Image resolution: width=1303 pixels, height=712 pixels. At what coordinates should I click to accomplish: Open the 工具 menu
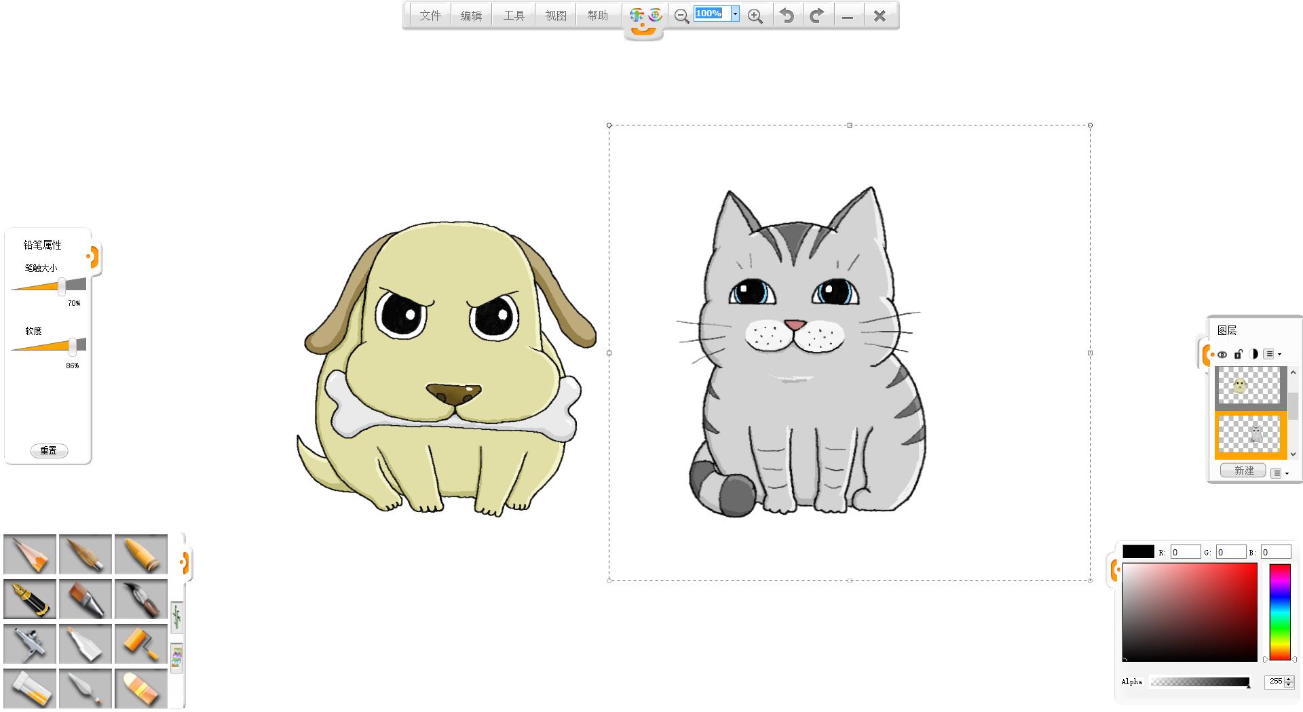coord(514,16)
